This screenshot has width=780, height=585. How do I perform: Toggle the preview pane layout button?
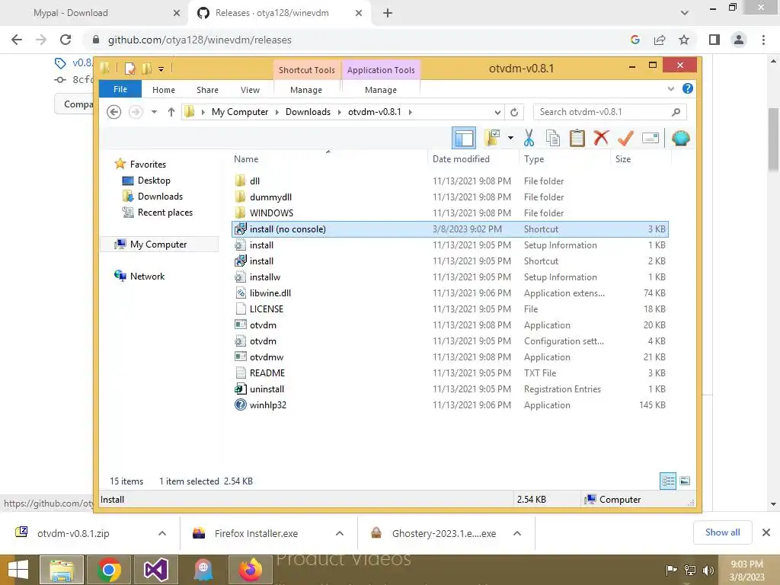click(x=464, y=138)
